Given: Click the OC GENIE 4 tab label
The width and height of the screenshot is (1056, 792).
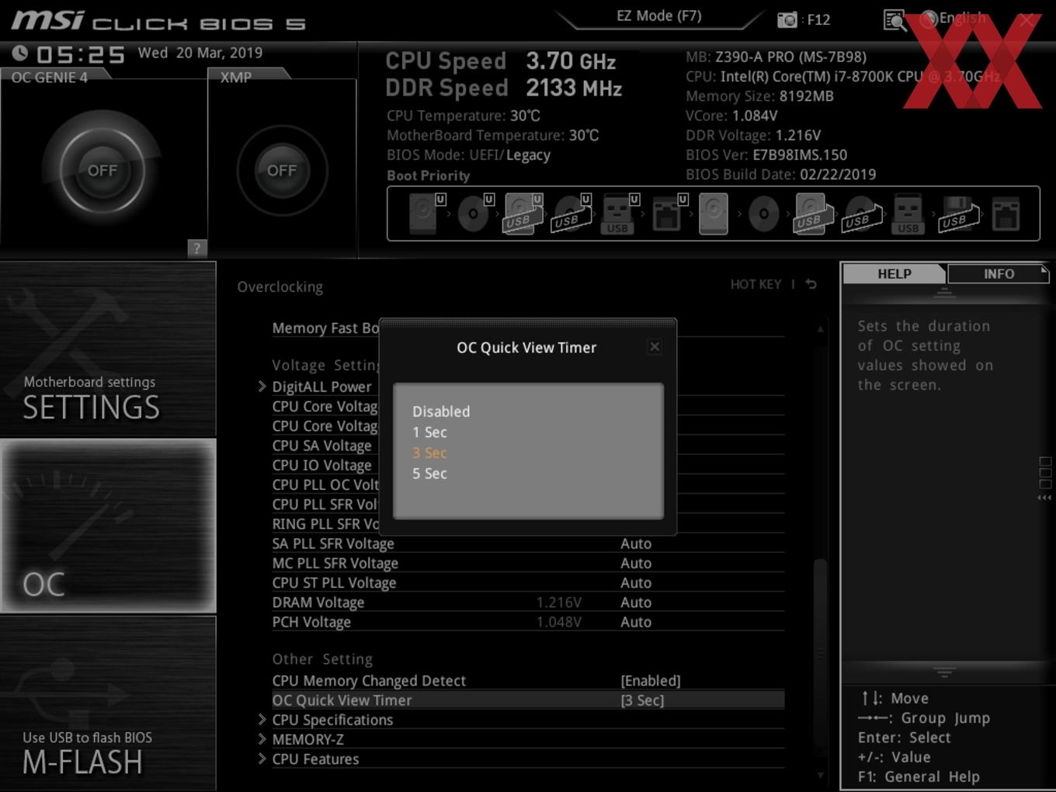Looking at the screenshot, I should tap(49, 77).
